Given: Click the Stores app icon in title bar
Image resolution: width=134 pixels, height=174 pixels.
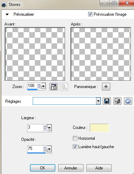Looking at the screenshot, I should tap(4, 5).
